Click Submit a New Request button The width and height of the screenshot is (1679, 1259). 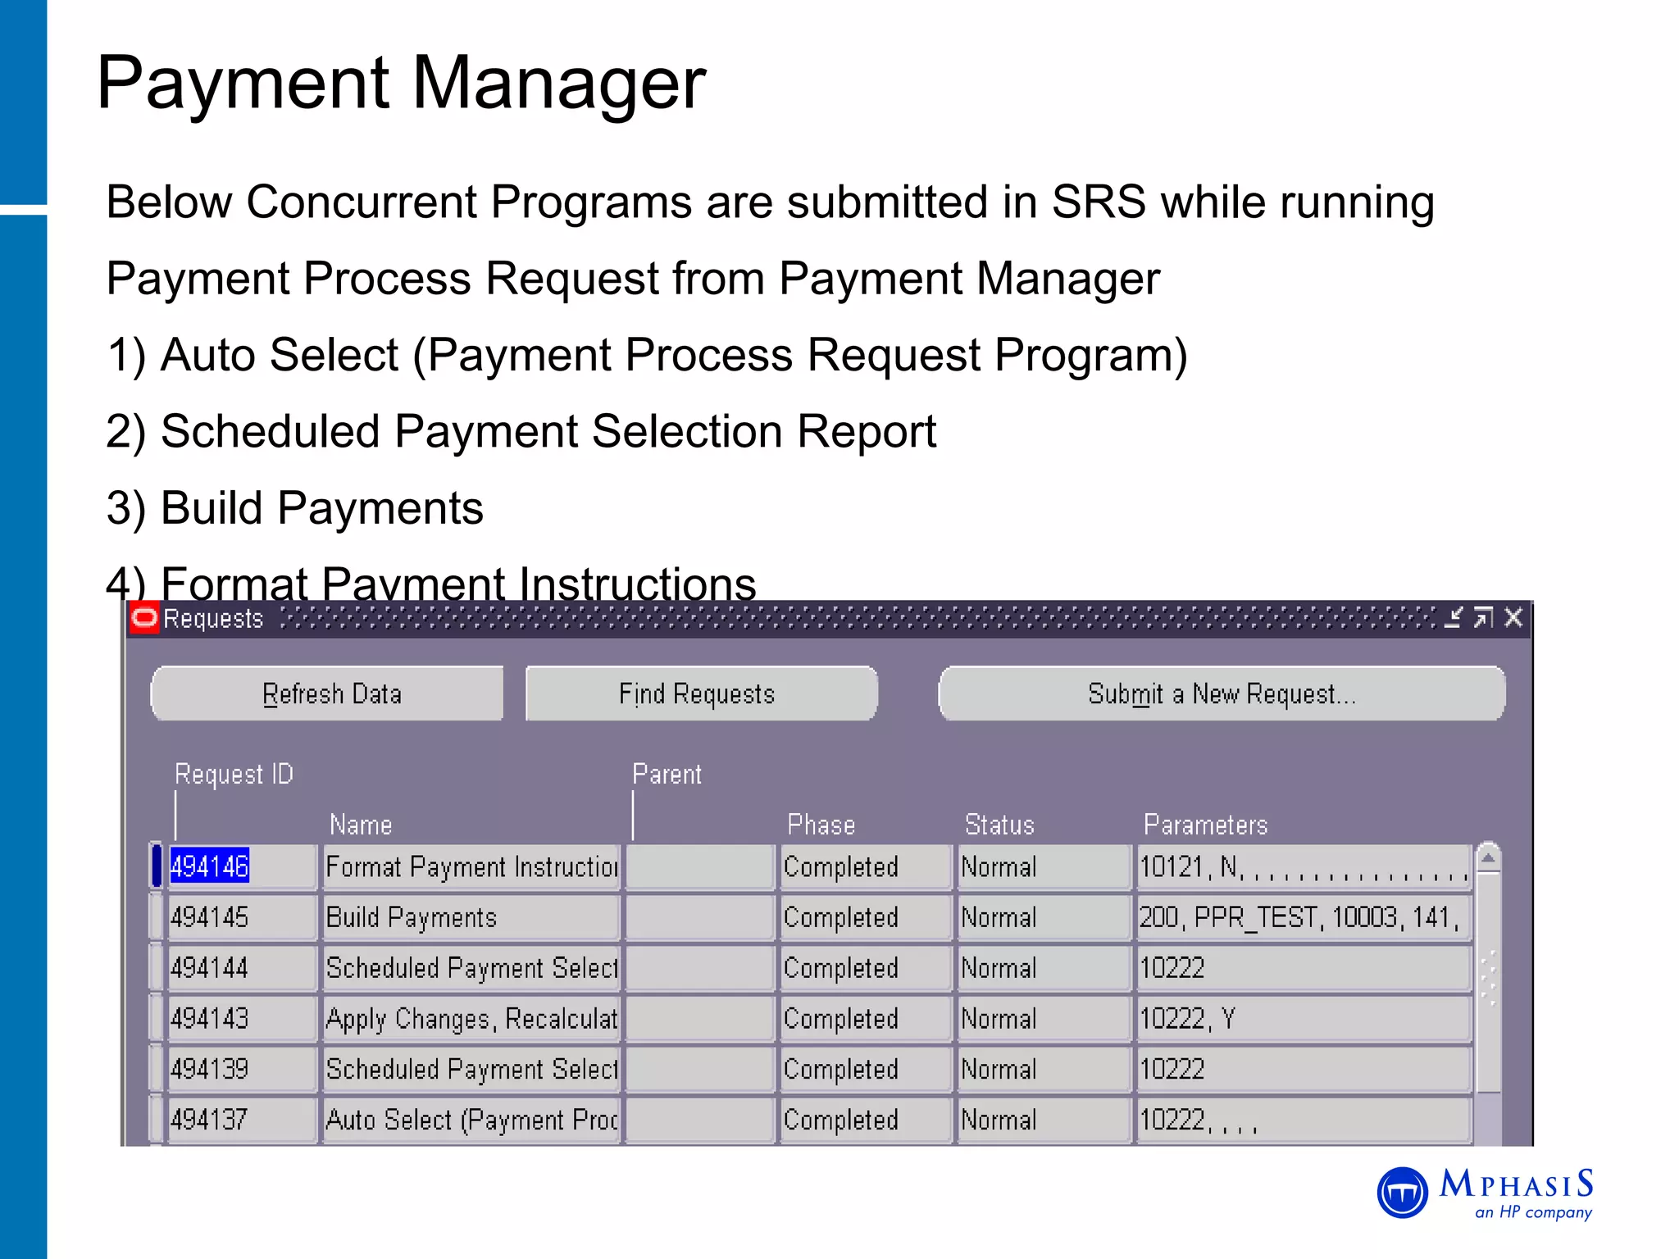click(1222, 693)
